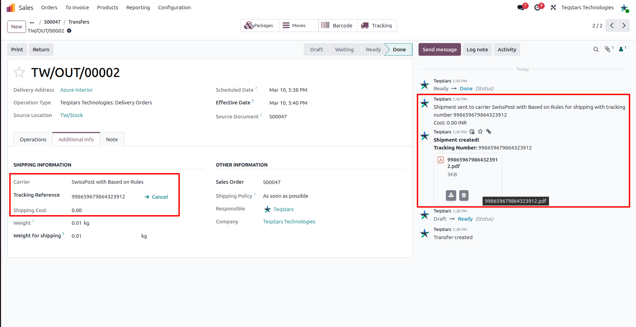
Task: Click the Print button
Action: coord(17,49)
